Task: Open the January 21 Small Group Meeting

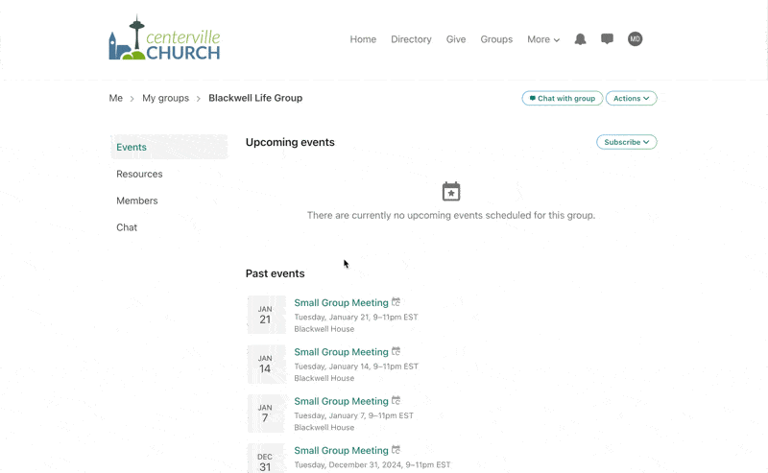Action: coord(341,302)
